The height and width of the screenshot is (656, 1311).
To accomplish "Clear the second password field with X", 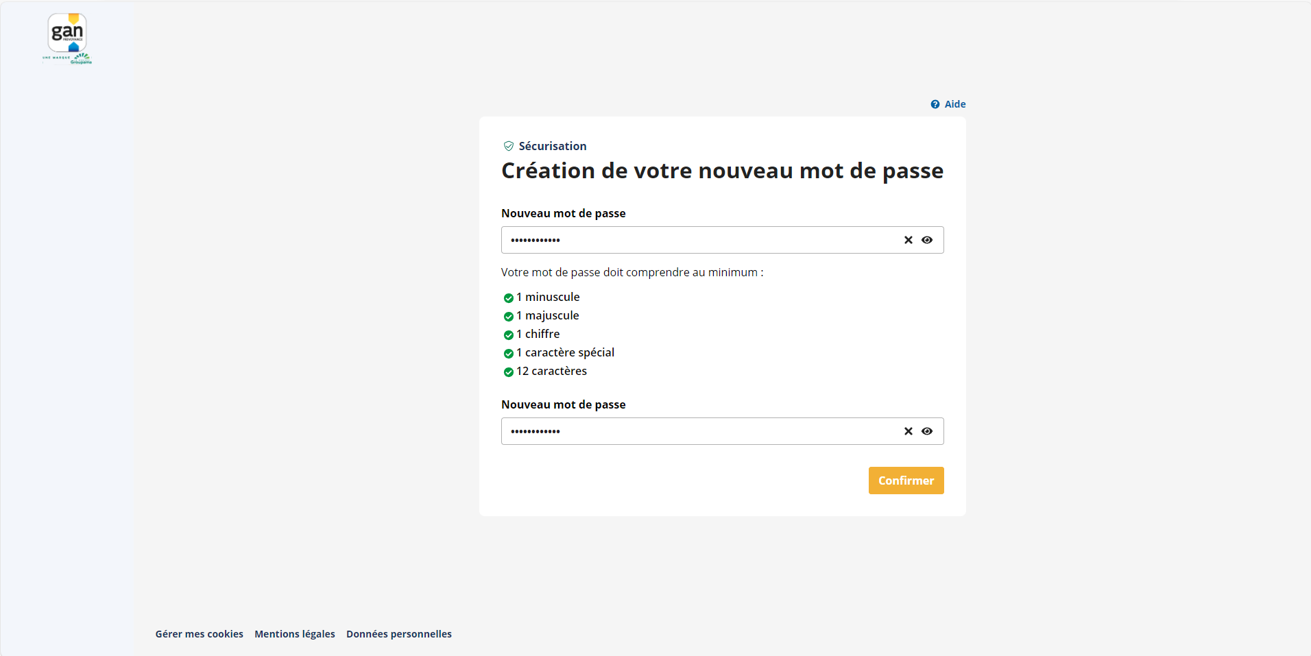I will tap(908, 431).
